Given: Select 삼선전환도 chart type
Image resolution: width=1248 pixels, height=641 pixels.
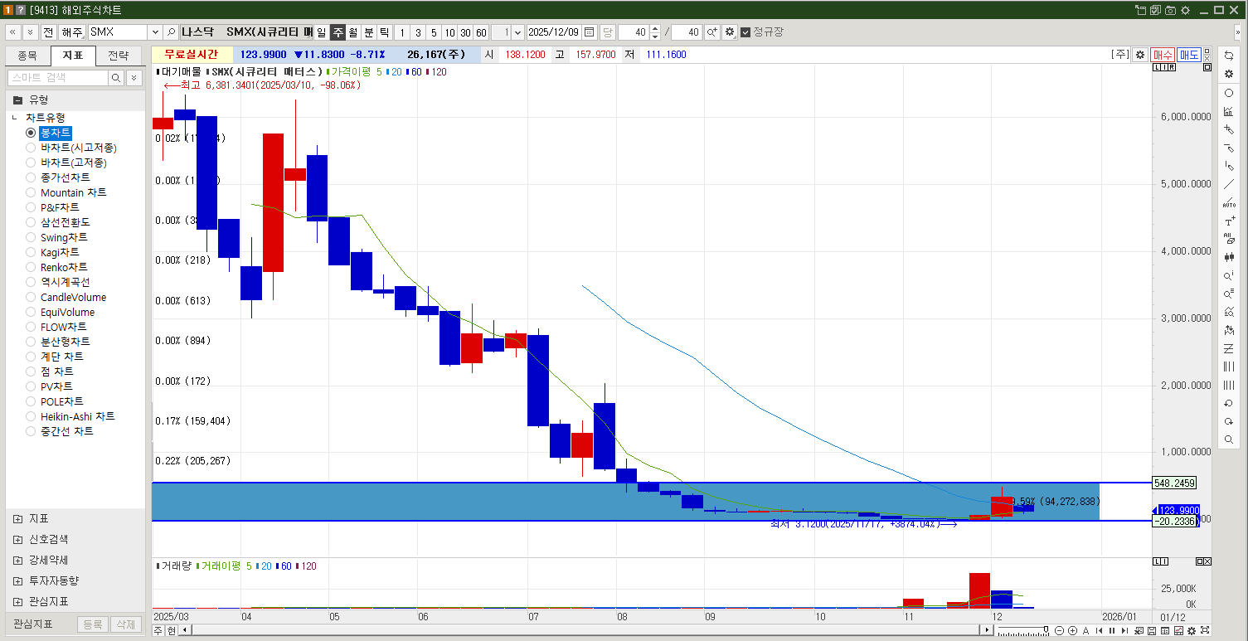Looking at the screenshot, I should coord(31,222).
